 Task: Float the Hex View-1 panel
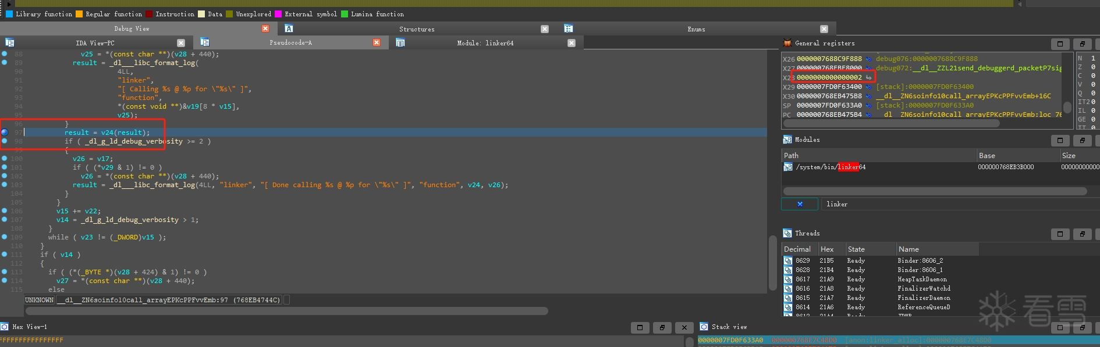point(662,327)
